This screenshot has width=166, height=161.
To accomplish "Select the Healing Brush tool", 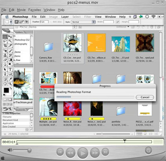I will click(5, 51).
